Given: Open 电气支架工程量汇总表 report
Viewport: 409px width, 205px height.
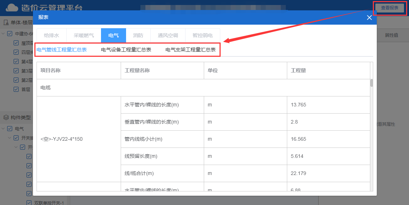Looking at the screenshot, I should (191, 50).
